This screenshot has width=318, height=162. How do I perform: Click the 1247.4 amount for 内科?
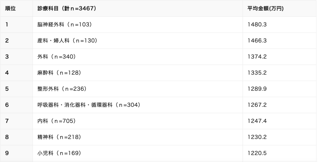pos(257,121)
